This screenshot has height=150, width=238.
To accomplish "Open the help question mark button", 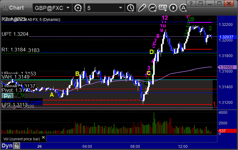I will 191,3.
